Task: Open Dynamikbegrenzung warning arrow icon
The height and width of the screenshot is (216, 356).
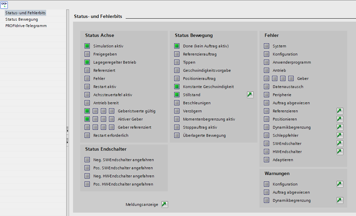Action: [340, 201]
